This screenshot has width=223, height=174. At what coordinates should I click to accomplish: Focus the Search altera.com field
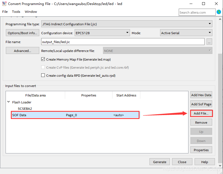[x=197, y=12]
